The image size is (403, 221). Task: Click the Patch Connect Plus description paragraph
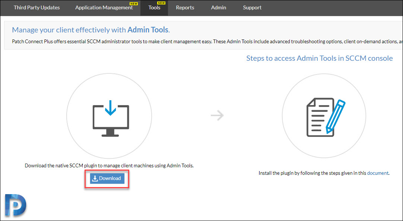[207, 41]
